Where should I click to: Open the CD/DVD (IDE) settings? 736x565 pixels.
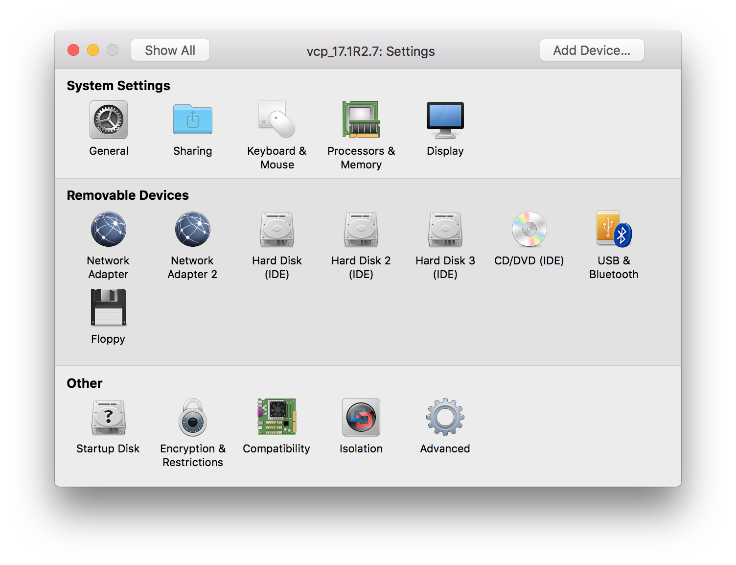tap(529, 229)
